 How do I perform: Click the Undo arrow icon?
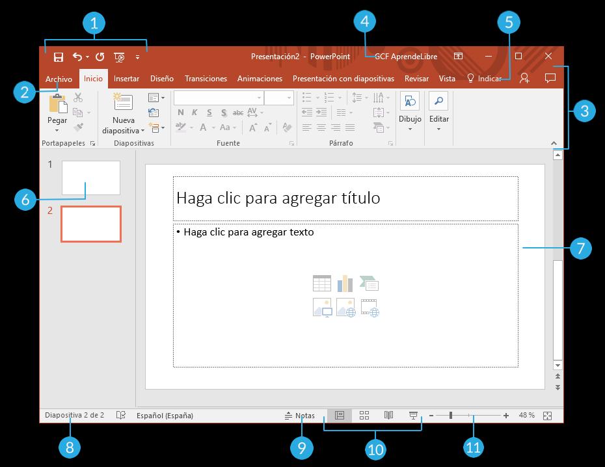click(x=77, y=57)
